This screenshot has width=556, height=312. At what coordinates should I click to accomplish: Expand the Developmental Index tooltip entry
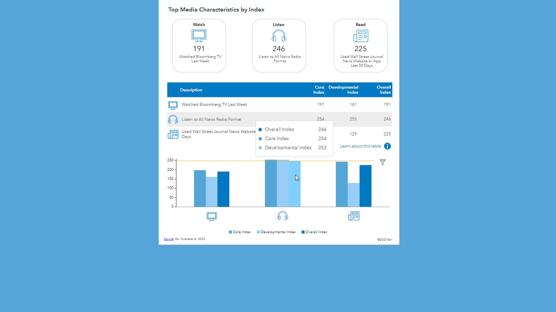[x=288, y=148]
